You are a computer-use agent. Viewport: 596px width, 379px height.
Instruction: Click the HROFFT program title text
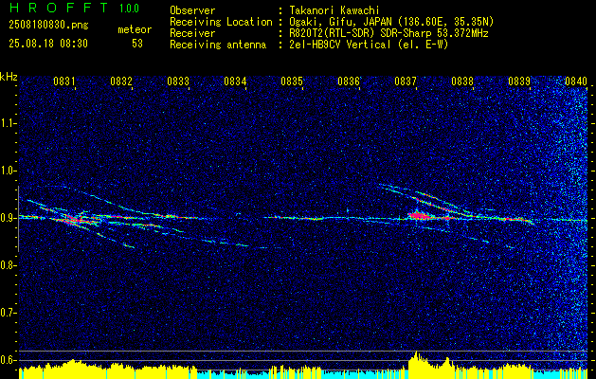pos(60,8)
